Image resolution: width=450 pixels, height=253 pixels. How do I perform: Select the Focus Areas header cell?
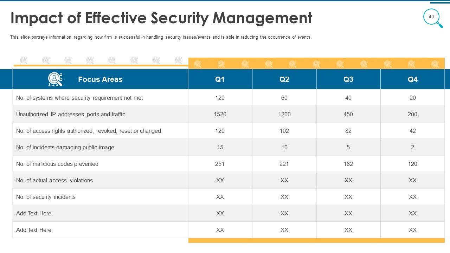pyautogui.click(x=100, y=79)
